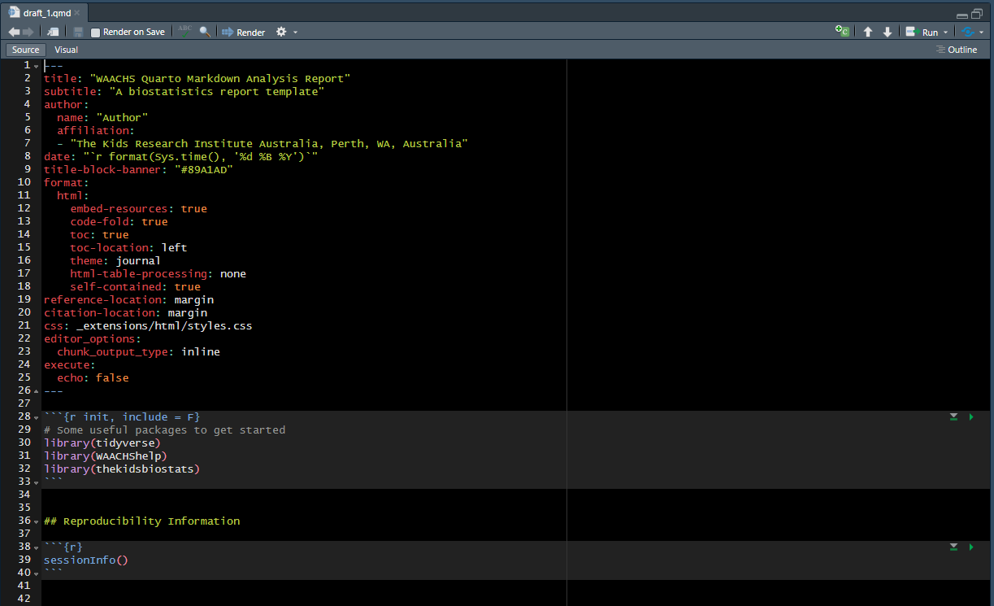Save the current document
Image resolution: width=994 pixels, height=606 pixels.
[78, 32]
